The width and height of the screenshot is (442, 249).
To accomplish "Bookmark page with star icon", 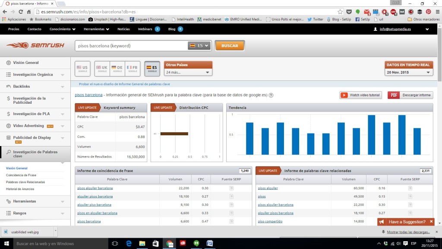I will [340, 12].
